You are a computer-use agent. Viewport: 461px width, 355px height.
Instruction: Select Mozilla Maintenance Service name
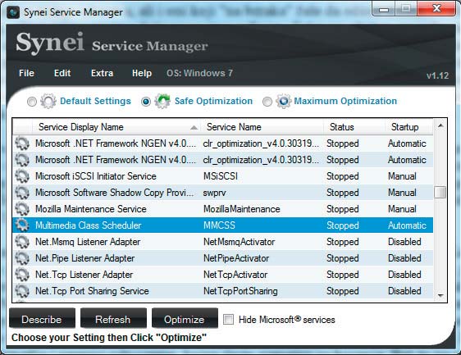point(91,209)
